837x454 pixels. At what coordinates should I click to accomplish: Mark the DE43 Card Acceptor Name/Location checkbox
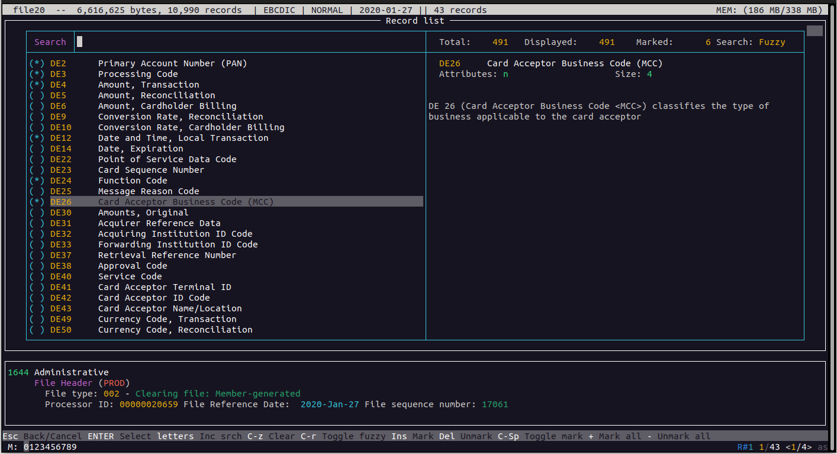(x=37, y=308)
